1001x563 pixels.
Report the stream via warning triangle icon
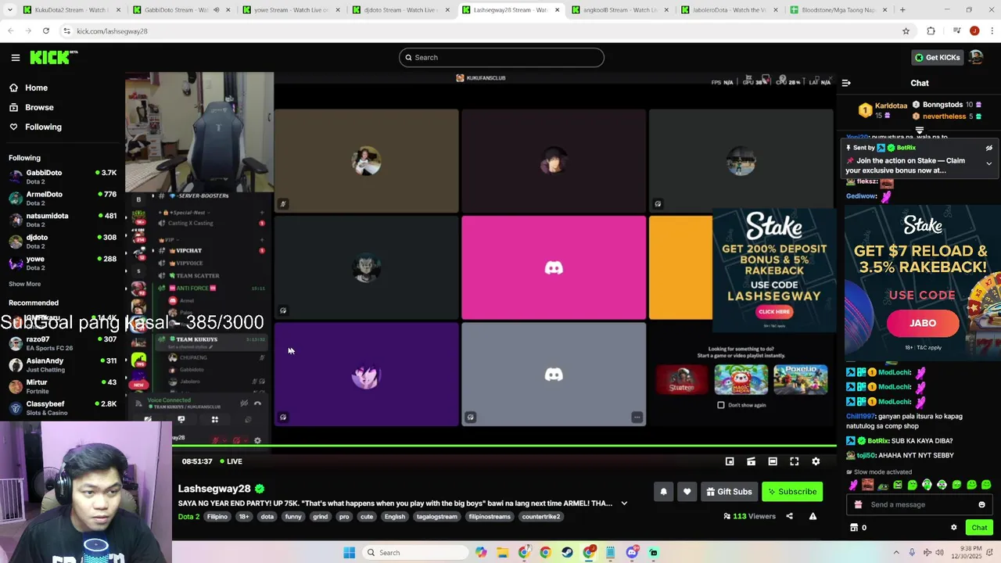click(813, 516)
